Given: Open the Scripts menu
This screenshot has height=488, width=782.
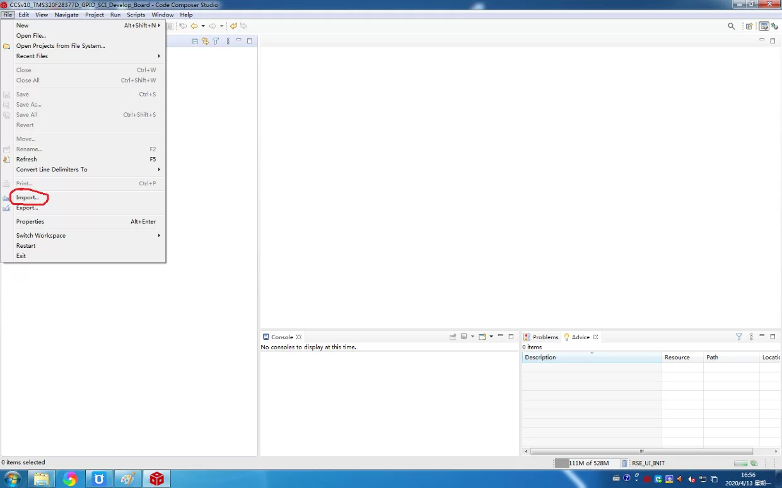Looking at the screenshot, I should (x=136, y=15).
